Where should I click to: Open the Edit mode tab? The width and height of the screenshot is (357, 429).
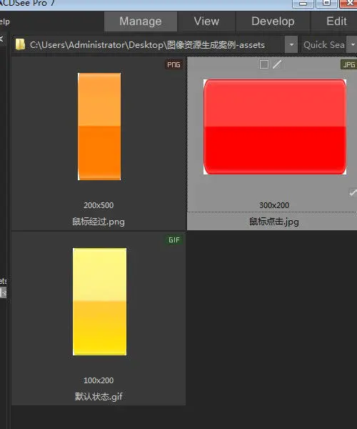click(336, 21)
